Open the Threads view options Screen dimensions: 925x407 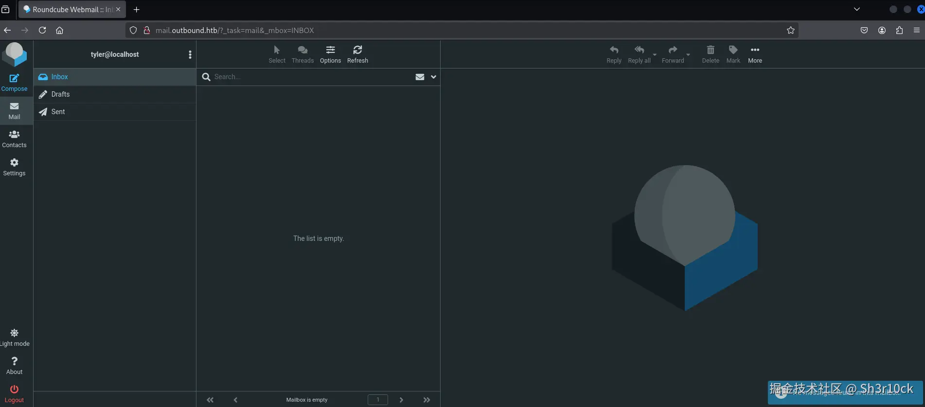coord(302,54)
